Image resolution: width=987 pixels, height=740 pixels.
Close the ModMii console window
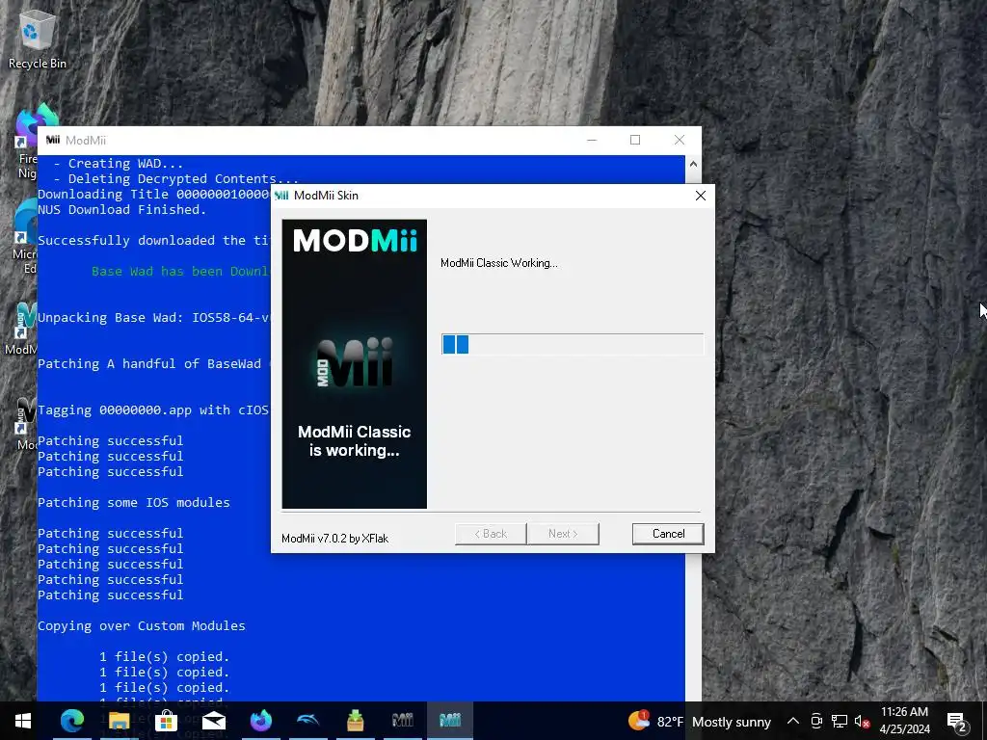[x=680, y=140]
